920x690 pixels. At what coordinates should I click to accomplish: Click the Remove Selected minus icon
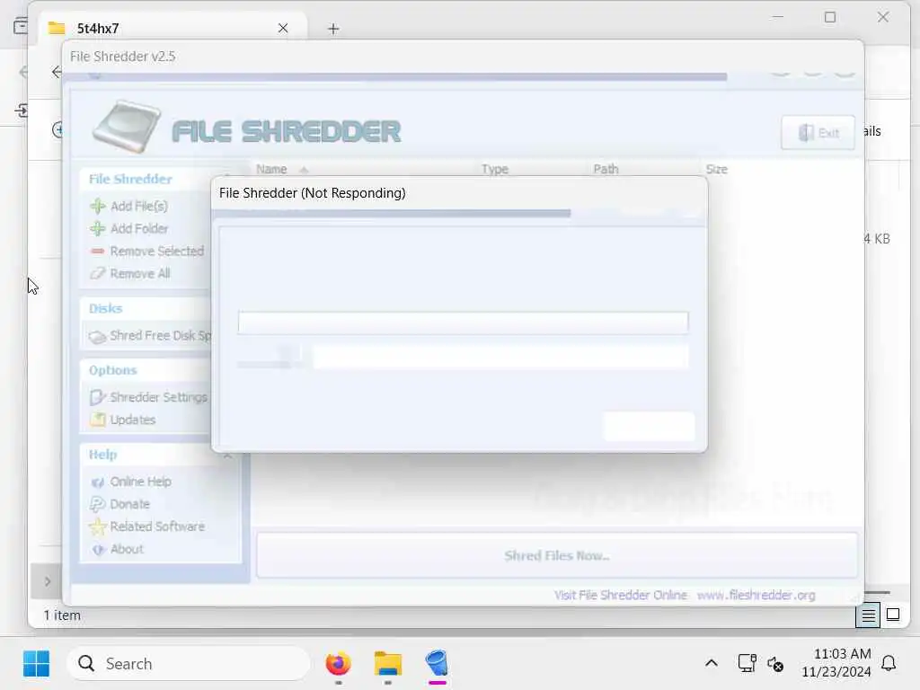pos(97,252)
